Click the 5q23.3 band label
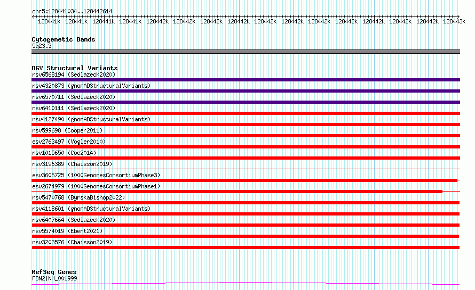 [x=42, y=46]
